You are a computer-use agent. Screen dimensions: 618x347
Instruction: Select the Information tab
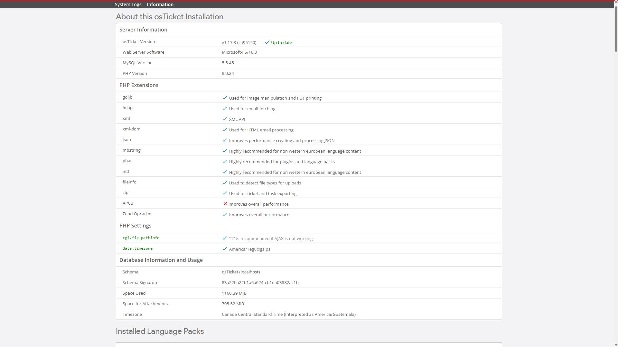pos(160,4)
